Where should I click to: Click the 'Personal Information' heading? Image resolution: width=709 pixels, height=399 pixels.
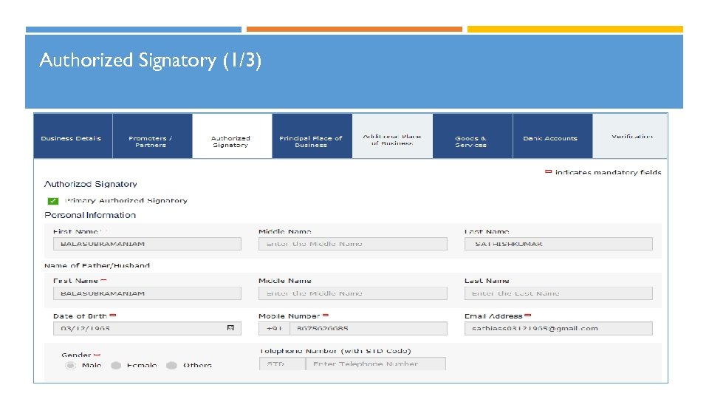90,215
